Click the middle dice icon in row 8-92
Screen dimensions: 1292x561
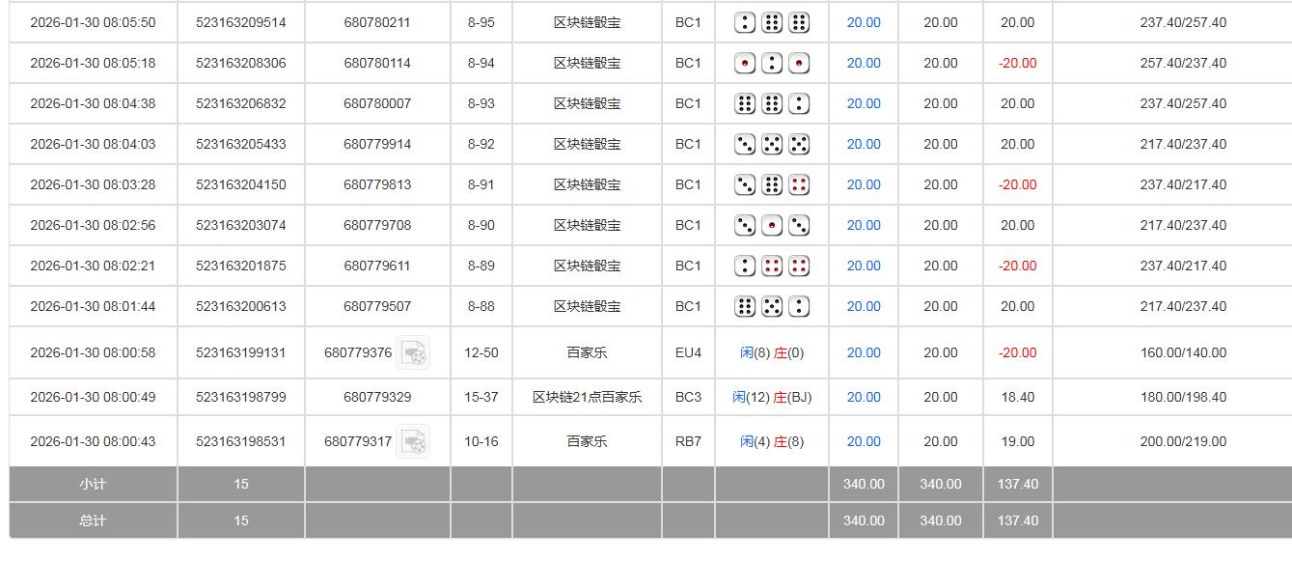pyautogui.click(x=771, y=144)
